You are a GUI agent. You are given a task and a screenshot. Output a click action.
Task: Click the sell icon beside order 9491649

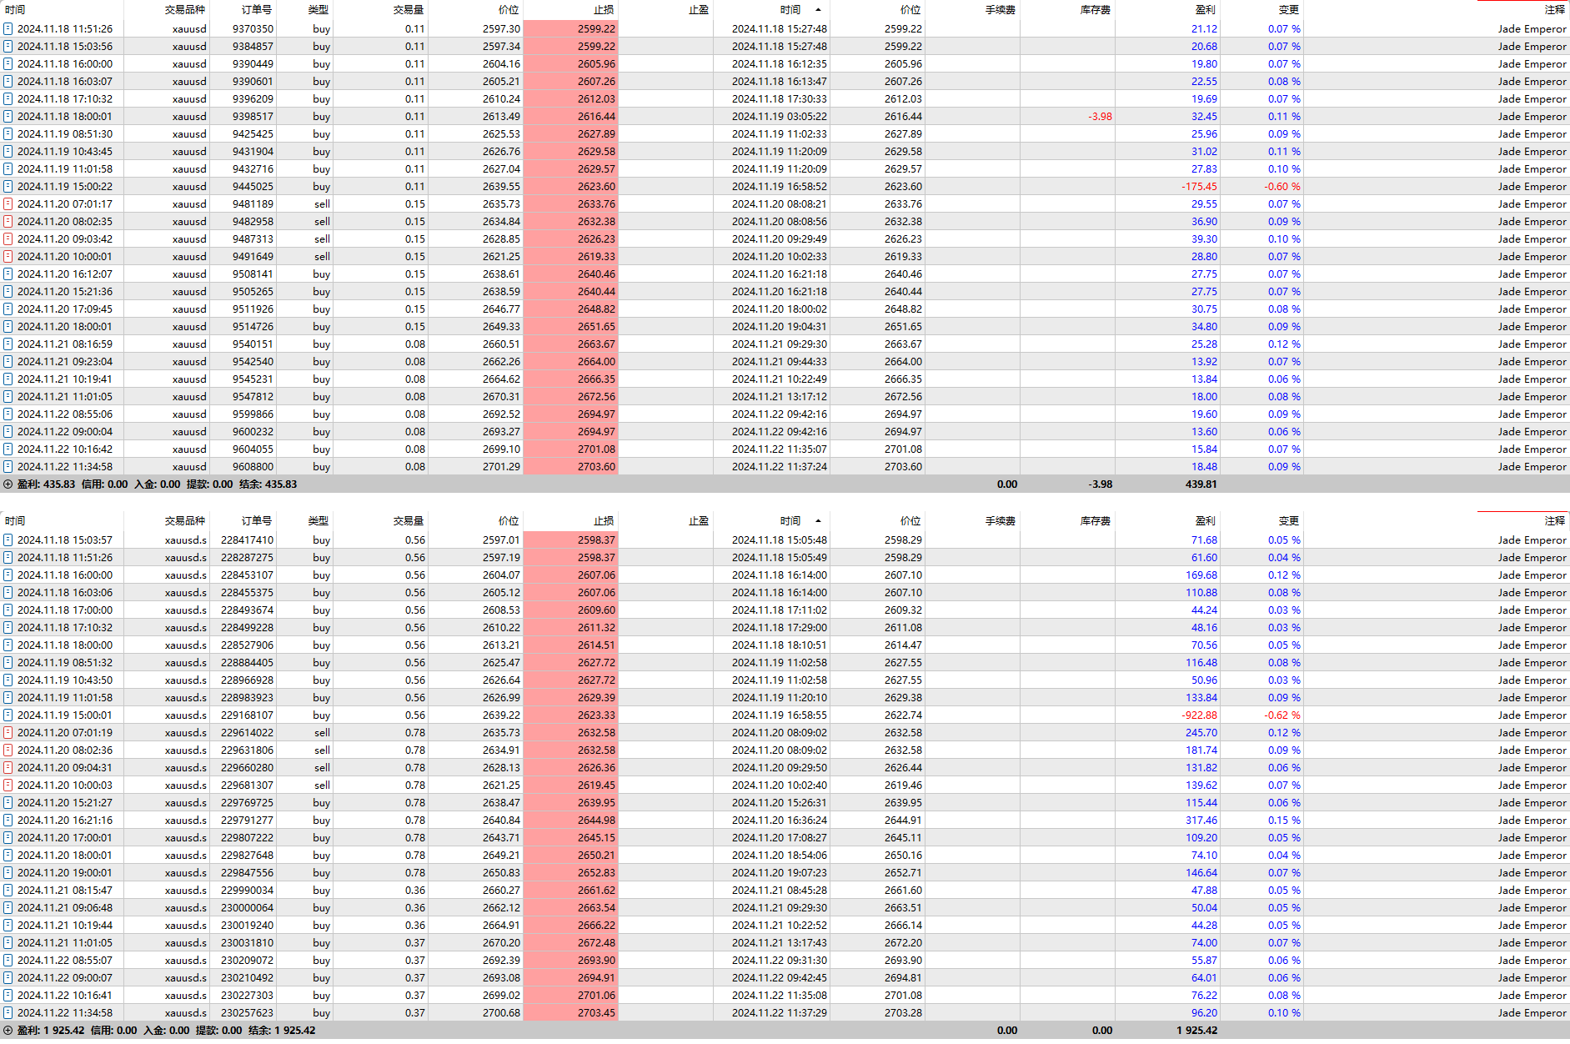click(8, 256)
